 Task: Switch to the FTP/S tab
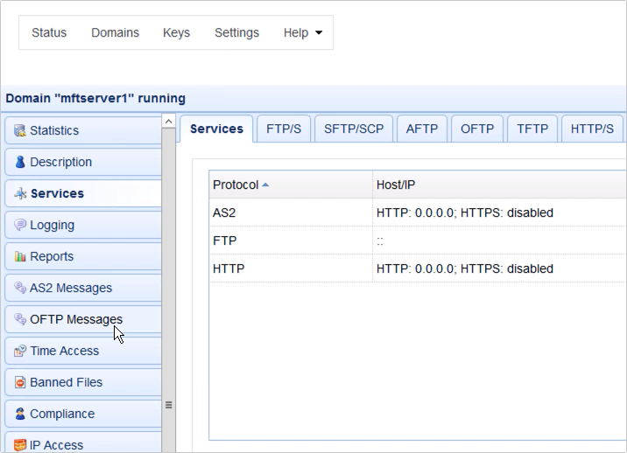[x=283, y=129]
